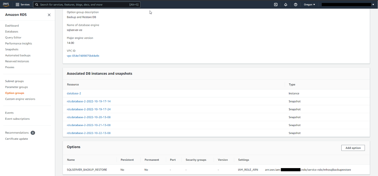This screenshot has width=378, height=176.
Task: Open Event subscriptions page
Action: pyautogui.click(x=17, y=119)
